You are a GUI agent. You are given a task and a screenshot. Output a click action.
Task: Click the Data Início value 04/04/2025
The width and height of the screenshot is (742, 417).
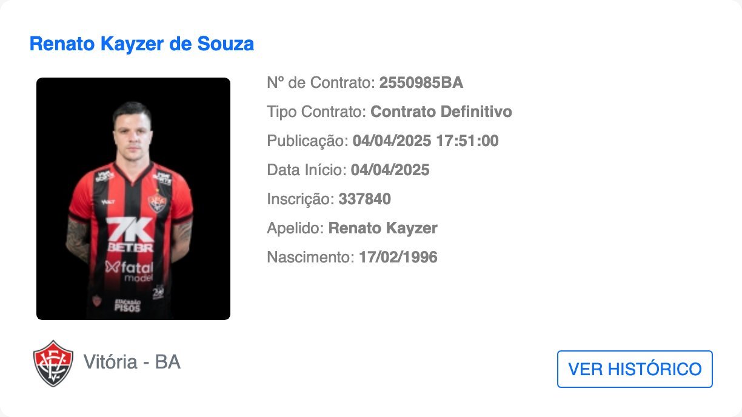pos(390,170)
